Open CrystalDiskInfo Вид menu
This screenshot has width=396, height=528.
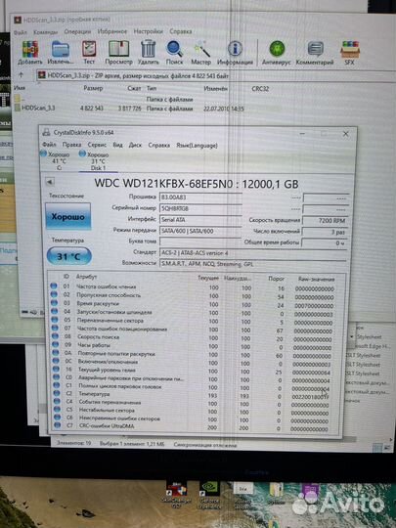[x=117, y=145]
